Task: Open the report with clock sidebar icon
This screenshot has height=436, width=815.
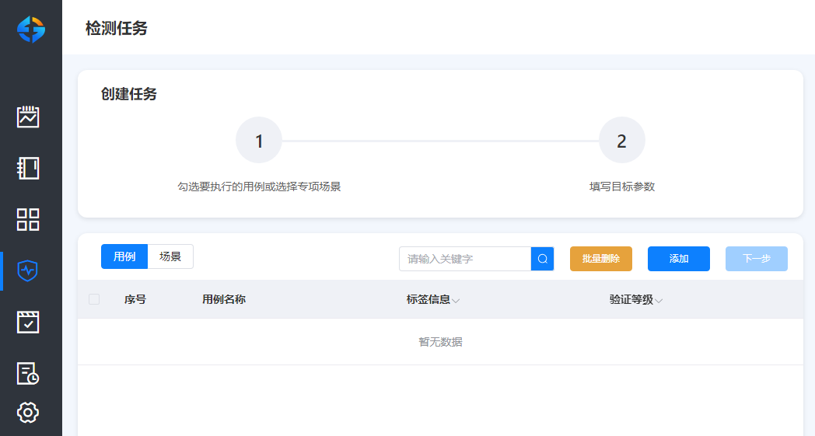Action: coord(28,374)
